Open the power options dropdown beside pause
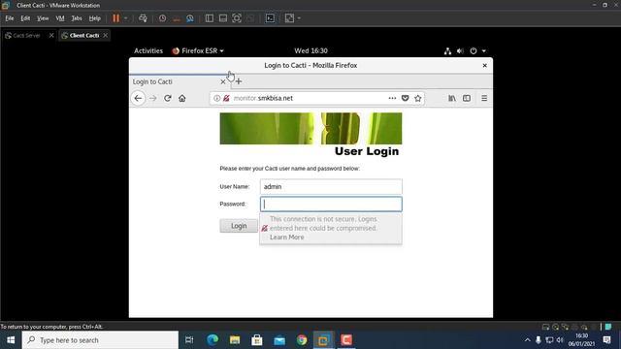The height and width of the screenshot is (349, 621). pyautogui.click(x=125, y=18)
